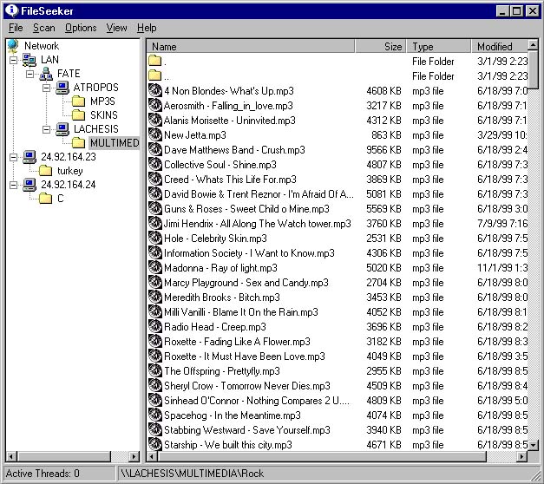Click the Active Threads: 0 status text

point(43,474)
